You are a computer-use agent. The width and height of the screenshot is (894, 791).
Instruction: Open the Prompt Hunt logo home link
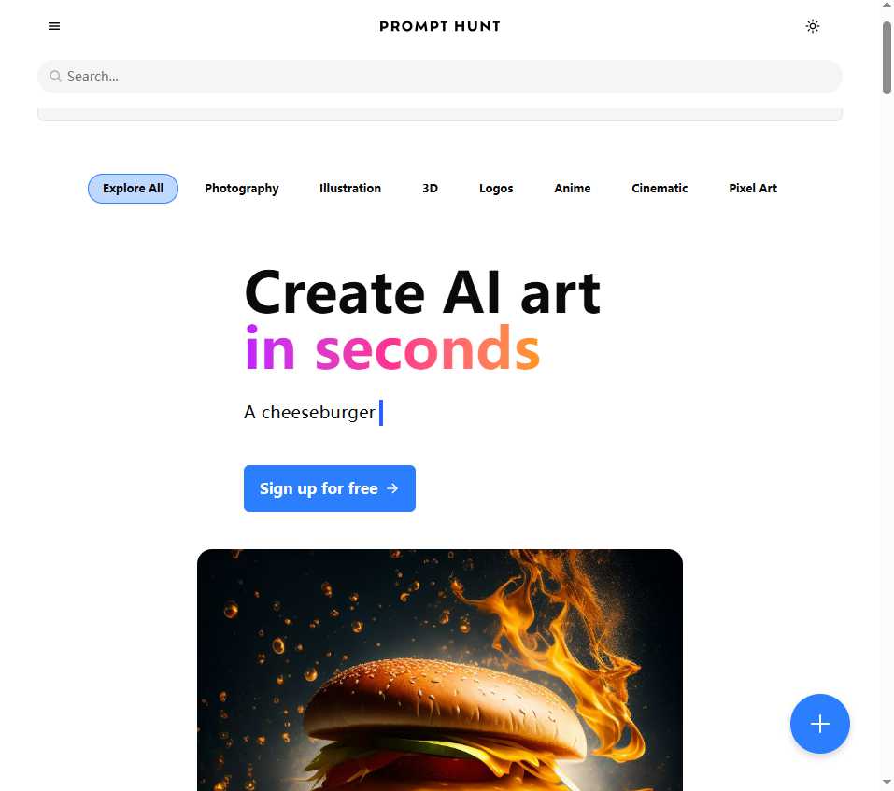pyautogui.click(x=440, y=26)
